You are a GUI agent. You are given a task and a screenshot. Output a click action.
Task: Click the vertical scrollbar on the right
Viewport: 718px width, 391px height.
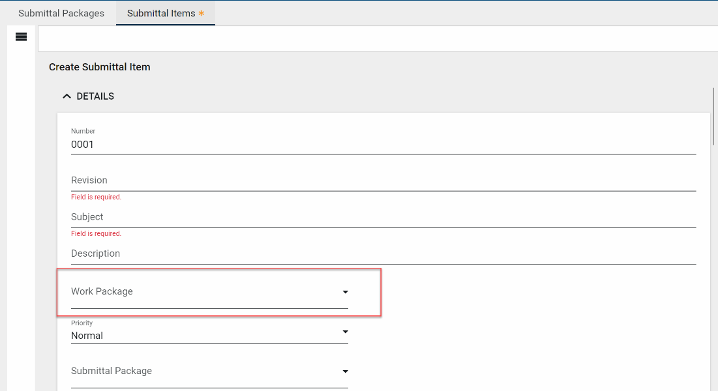pos(715,116)
